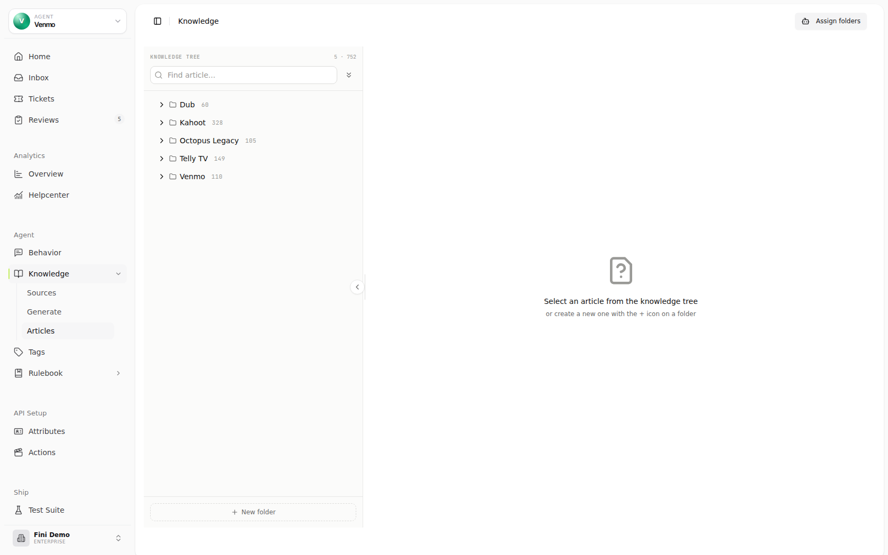Select the Kahoot folder row
888x555 pixels.
[x=253, y=123]
